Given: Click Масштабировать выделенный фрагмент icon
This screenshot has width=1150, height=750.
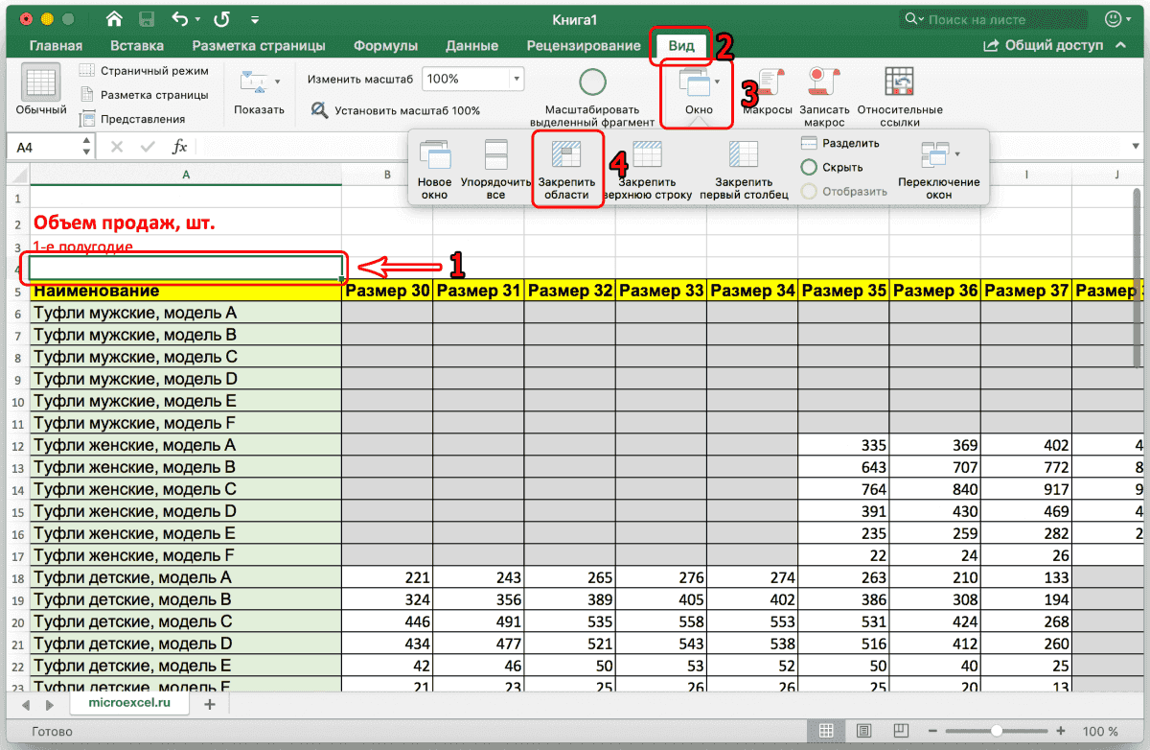Looking at the screenshot, I should point(592,91).
